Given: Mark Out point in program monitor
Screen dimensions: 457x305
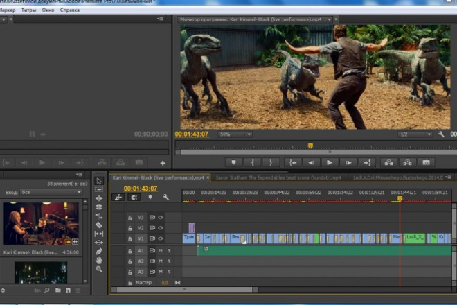Looking at the screenshot, I should [271, 163].
